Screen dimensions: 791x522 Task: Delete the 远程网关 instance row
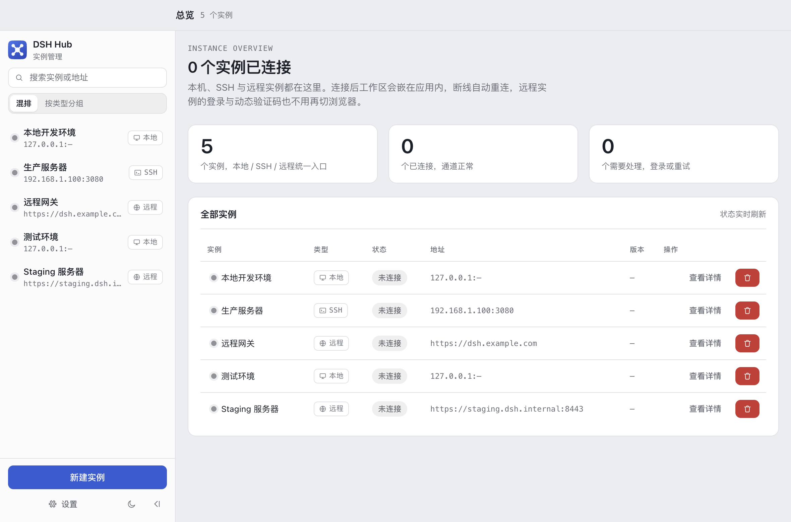747,343
